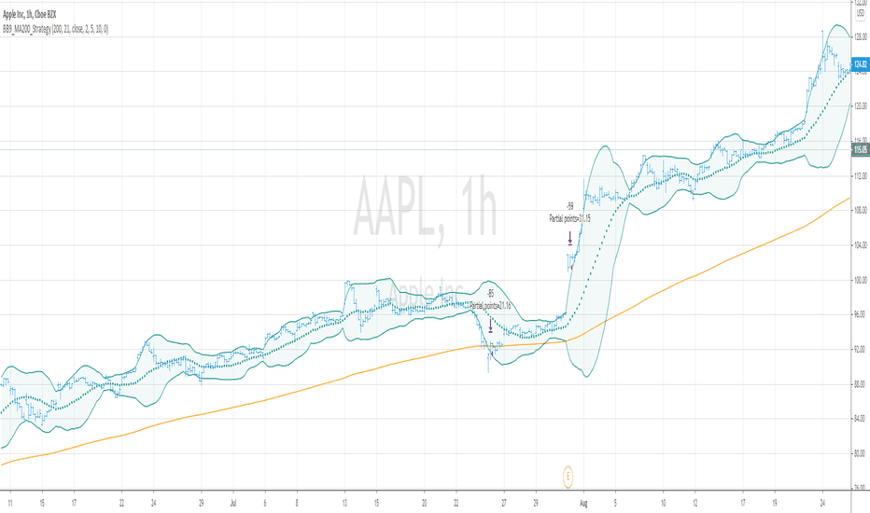Click the earnings E marker icon
Viewport: 870px width, 513px height.
[x=568, y=477]
